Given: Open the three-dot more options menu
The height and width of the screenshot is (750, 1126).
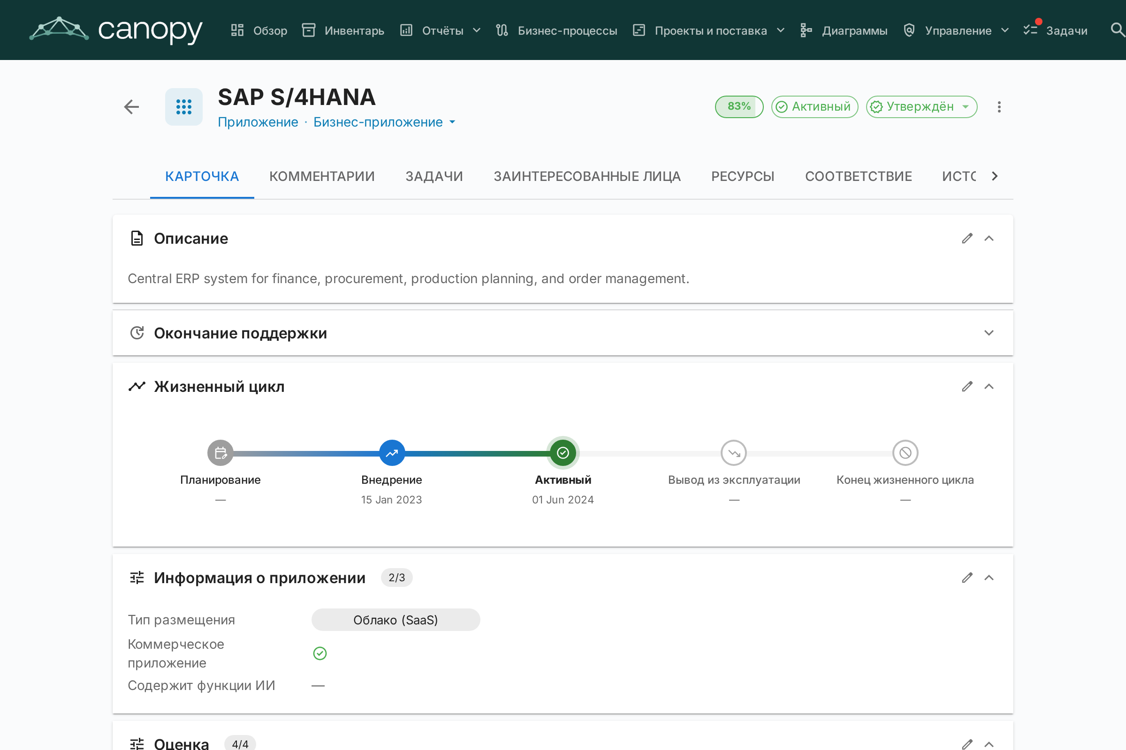Looking at the screenshot, I should pyautogui.click(x=999, y=107).
